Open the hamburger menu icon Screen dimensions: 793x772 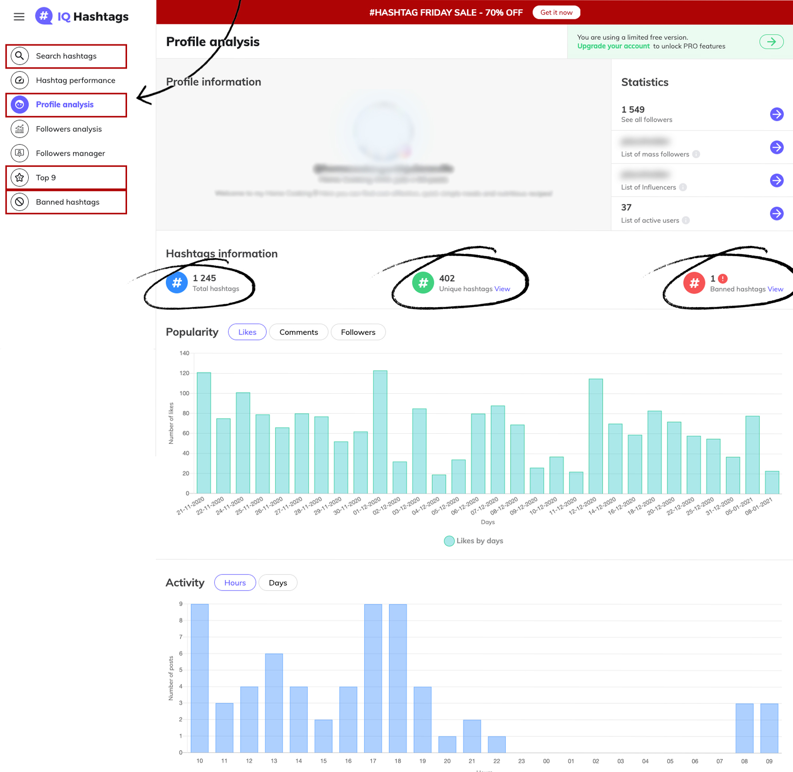click(x=19, y=17)
